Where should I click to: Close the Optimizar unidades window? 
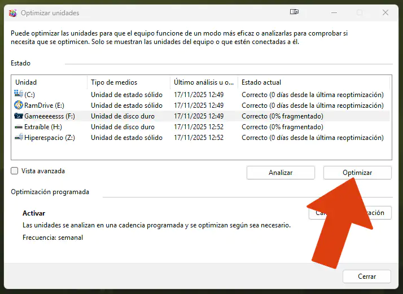pyautogui.click(x=386, y=12)
